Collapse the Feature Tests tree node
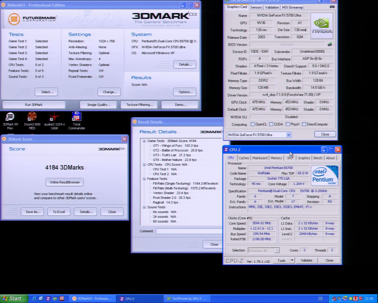Viewport: 378px width, 303px height. pos(144,179)
